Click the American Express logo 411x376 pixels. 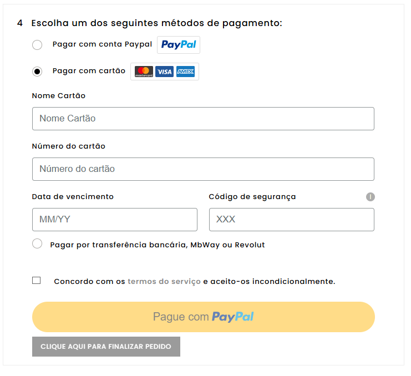[x=185, y=72]
